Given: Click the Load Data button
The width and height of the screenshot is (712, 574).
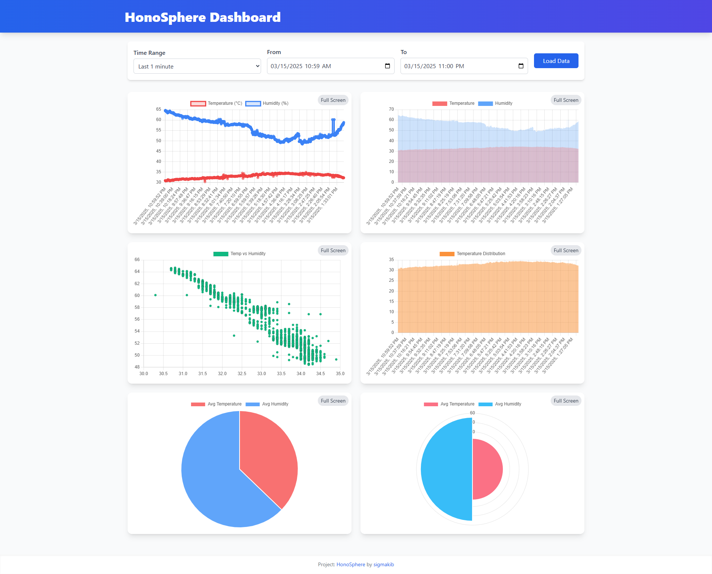Looking at the screenshot, I should pos(556,61).
